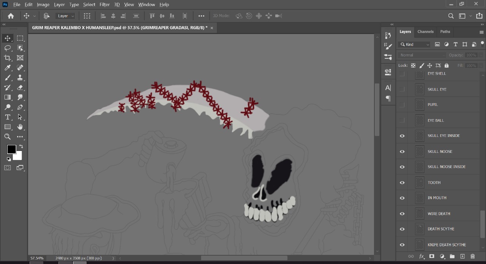
Task: Select the Rectangle shape tool
Action: 8,127
